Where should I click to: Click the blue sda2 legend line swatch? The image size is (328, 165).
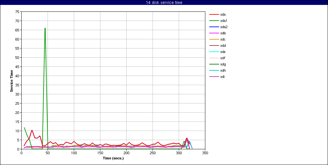coord(214,27)
